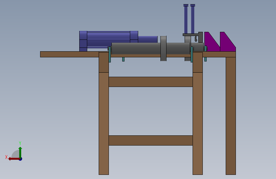Select the left vertical blue rod at top
276x179 pixels.
point(186,19)
